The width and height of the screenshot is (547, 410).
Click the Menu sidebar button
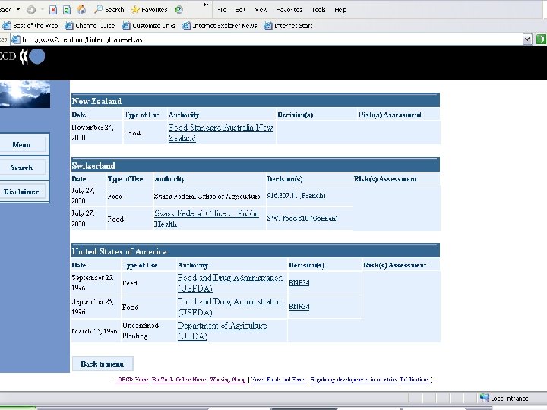[21, 145]
